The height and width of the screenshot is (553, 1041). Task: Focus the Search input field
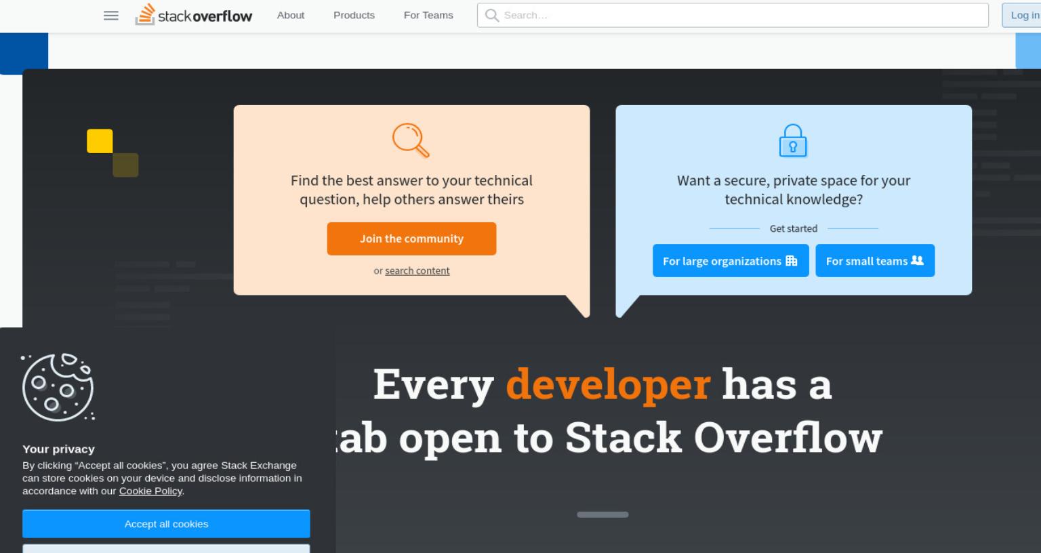point(733,15)
